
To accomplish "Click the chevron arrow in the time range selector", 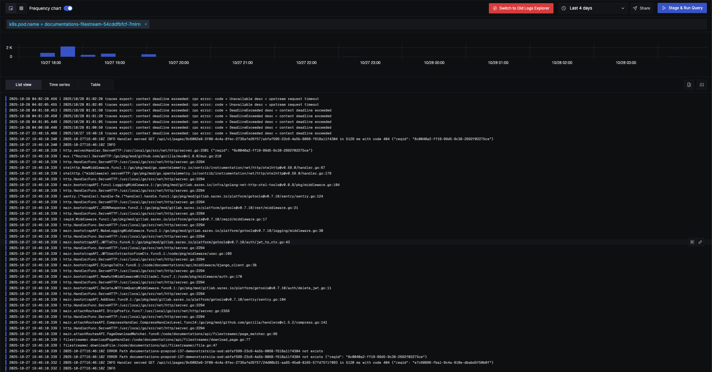I will click(623, 8).
